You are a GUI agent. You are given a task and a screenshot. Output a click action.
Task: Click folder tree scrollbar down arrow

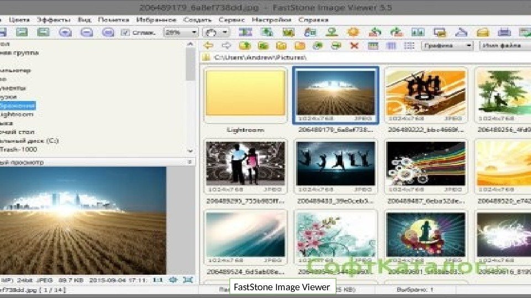pos(190,151)
